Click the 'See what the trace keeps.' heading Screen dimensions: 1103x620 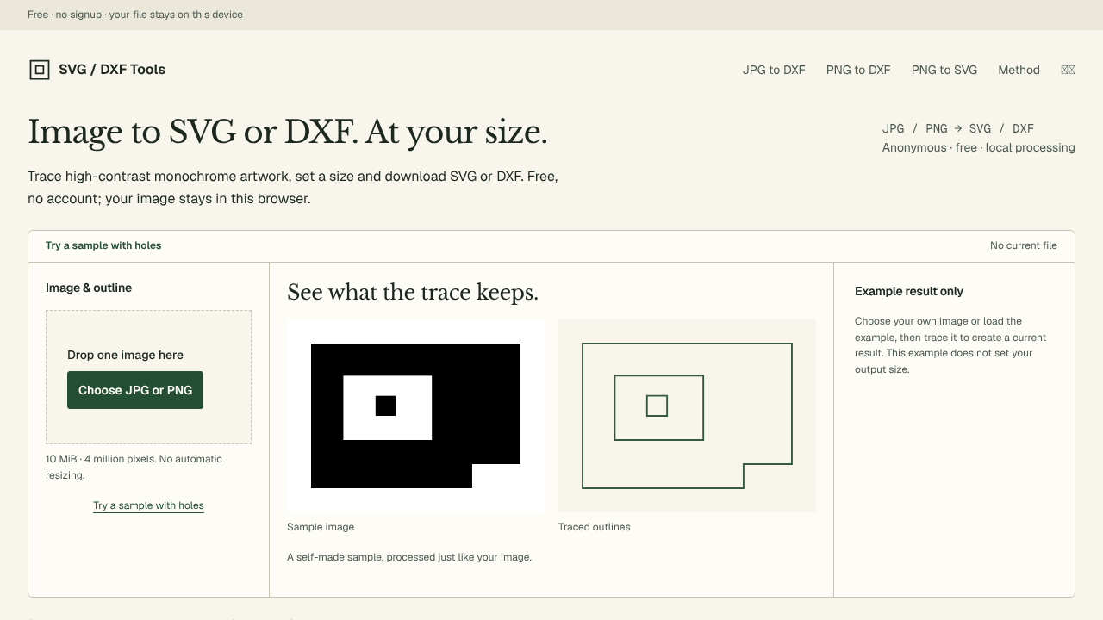(x=413, y=293)
